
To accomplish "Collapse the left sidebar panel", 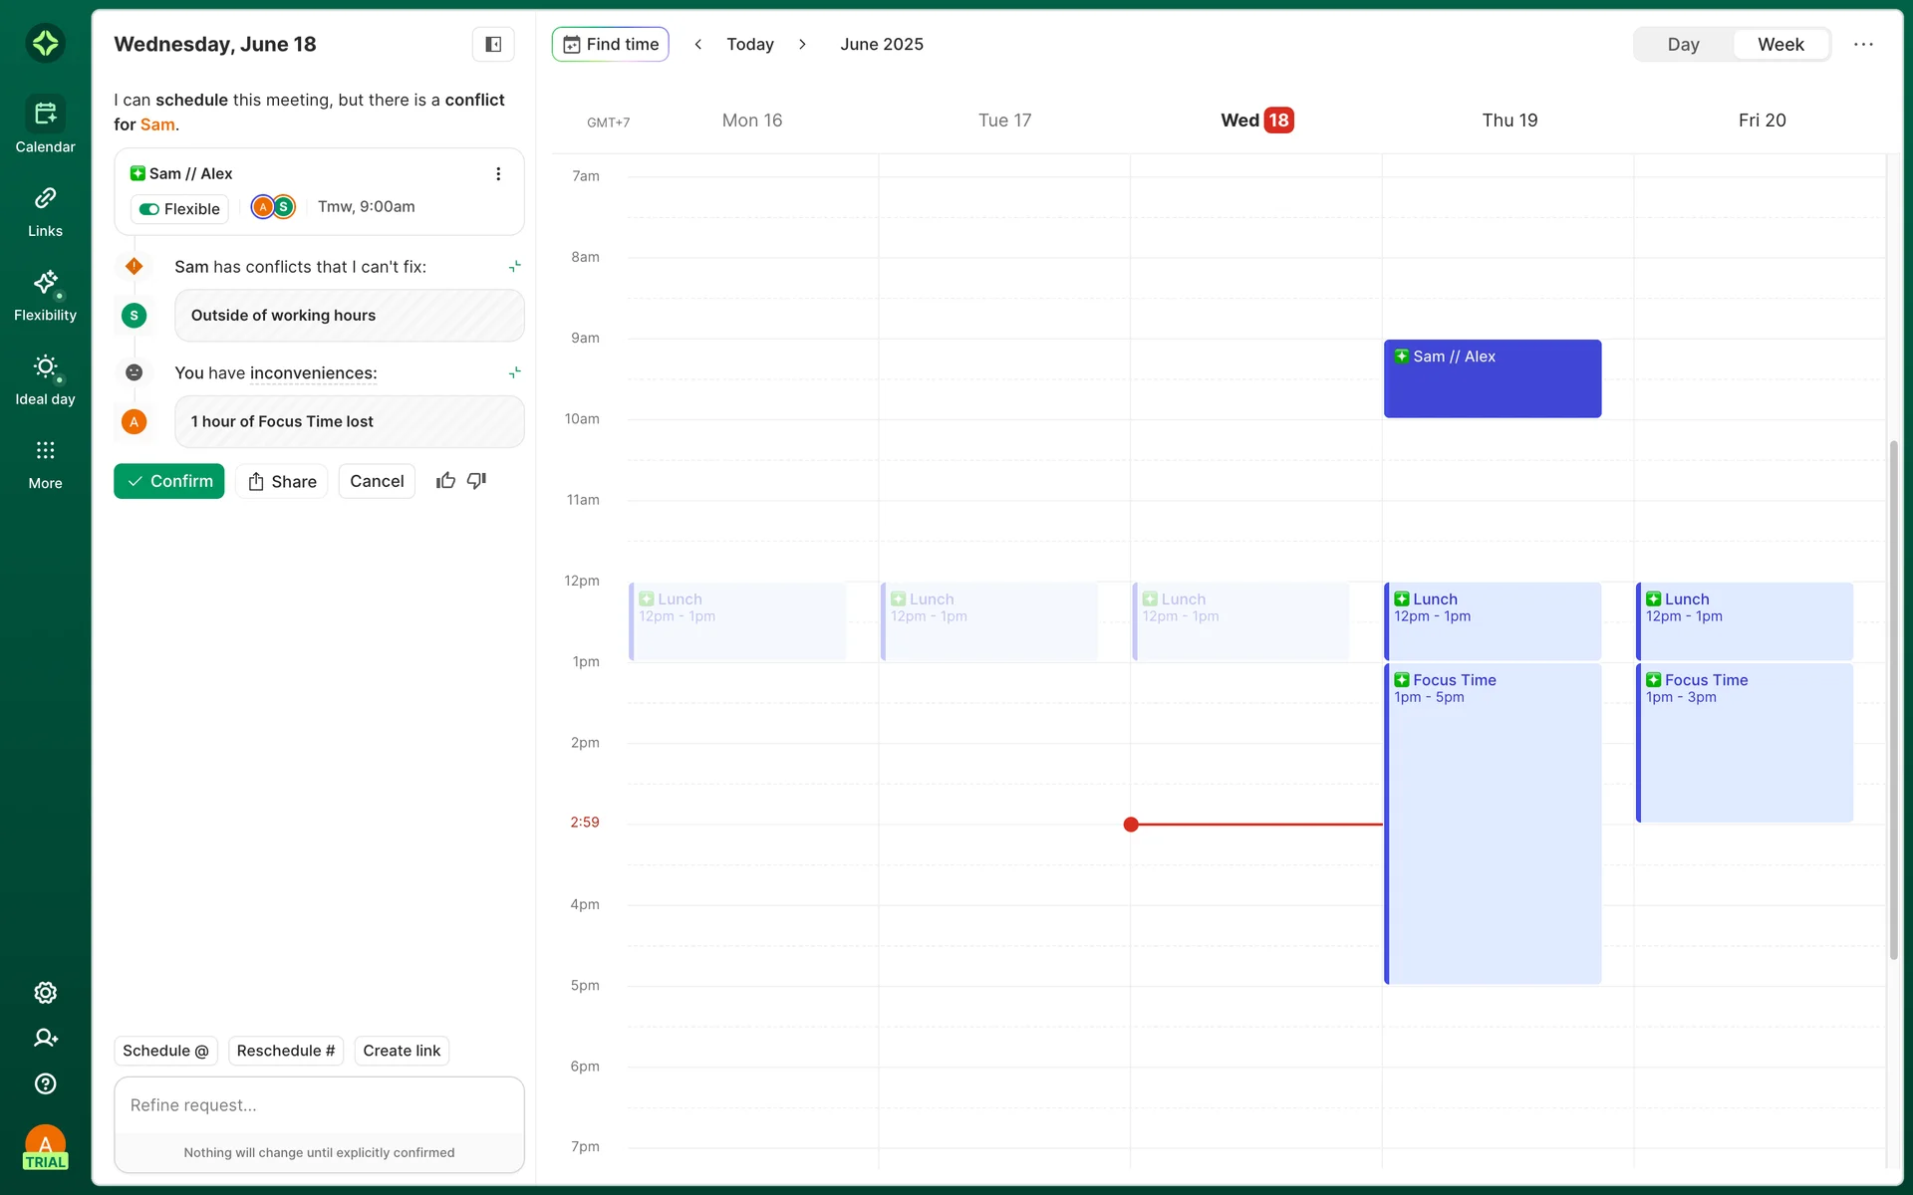I will [493, 44].
